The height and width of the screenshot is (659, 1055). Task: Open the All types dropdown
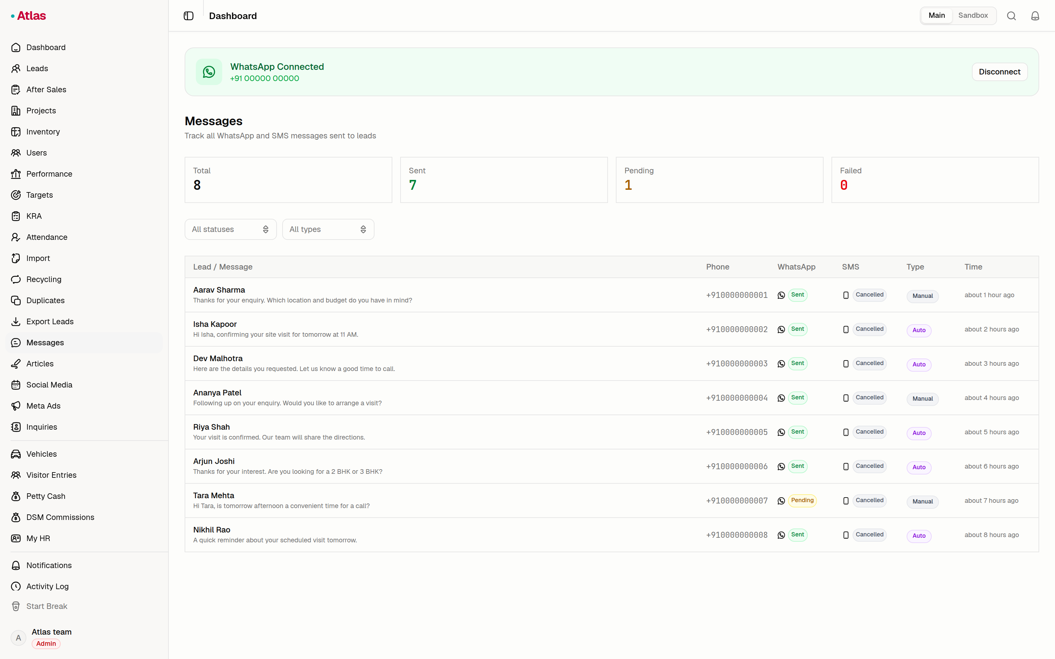tap(328, 229)
